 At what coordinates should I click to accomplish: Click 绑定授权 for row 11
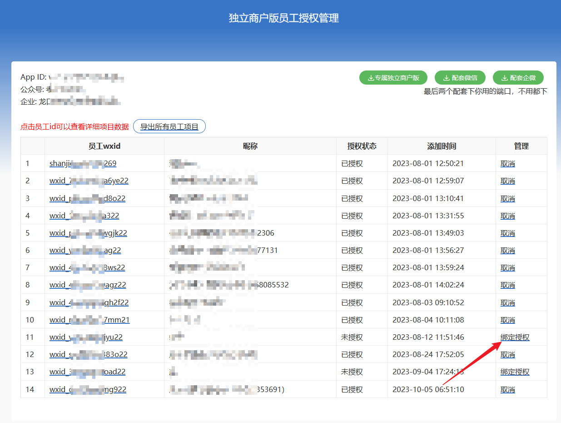click(x=515, y=337)
